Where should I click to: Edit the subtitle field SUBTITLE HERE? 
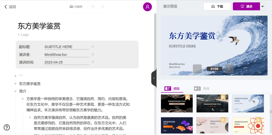click(67, 47)
